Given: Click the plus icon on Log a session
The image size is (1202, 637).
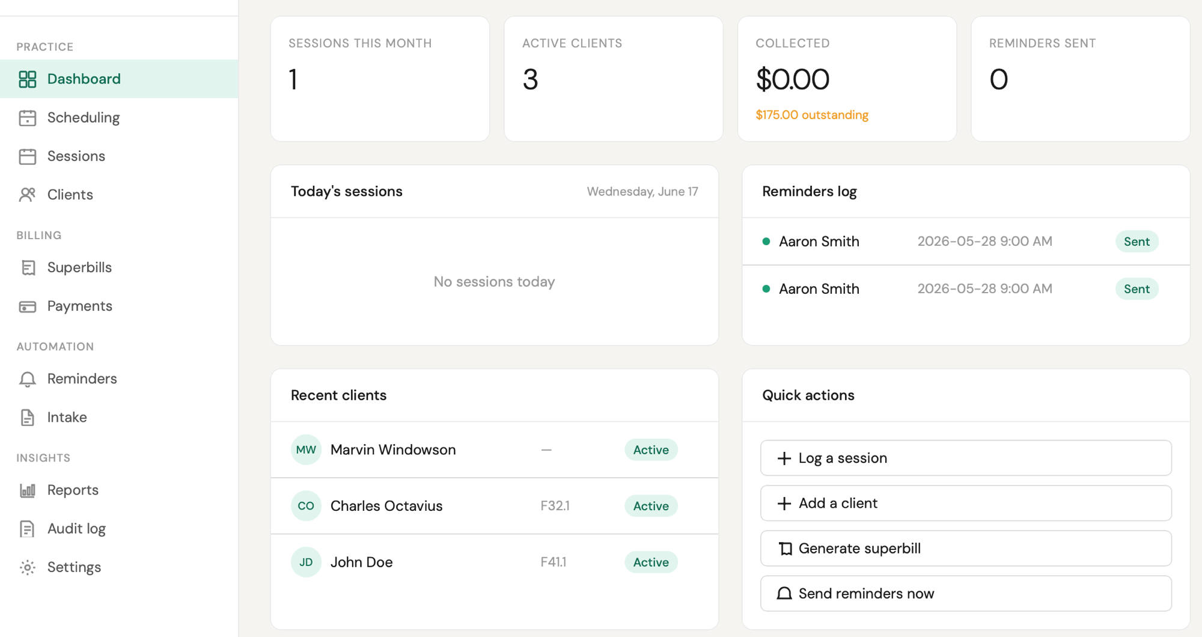Looking at the screenshot, I should point(784,459).
